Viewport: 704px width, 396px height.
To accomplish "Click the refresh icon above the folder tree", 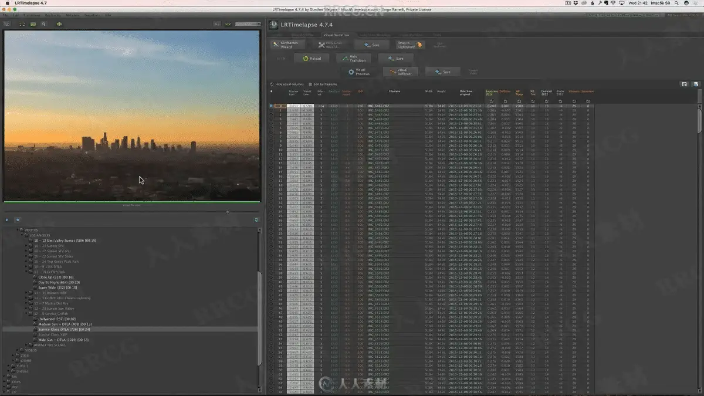I will [x=256, y=220].
